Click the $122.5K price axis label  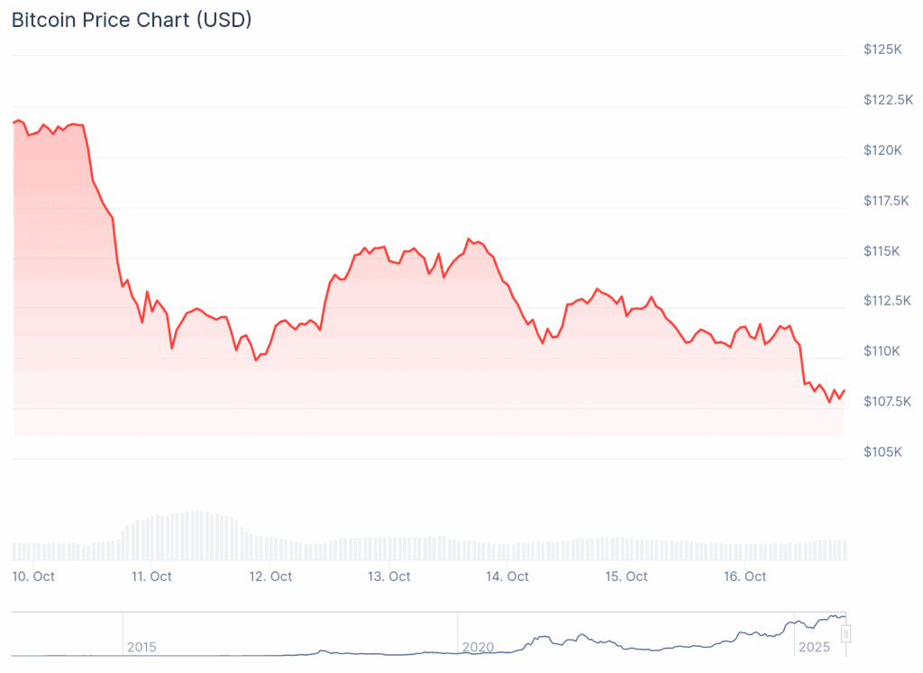click(x=888, y=99)
